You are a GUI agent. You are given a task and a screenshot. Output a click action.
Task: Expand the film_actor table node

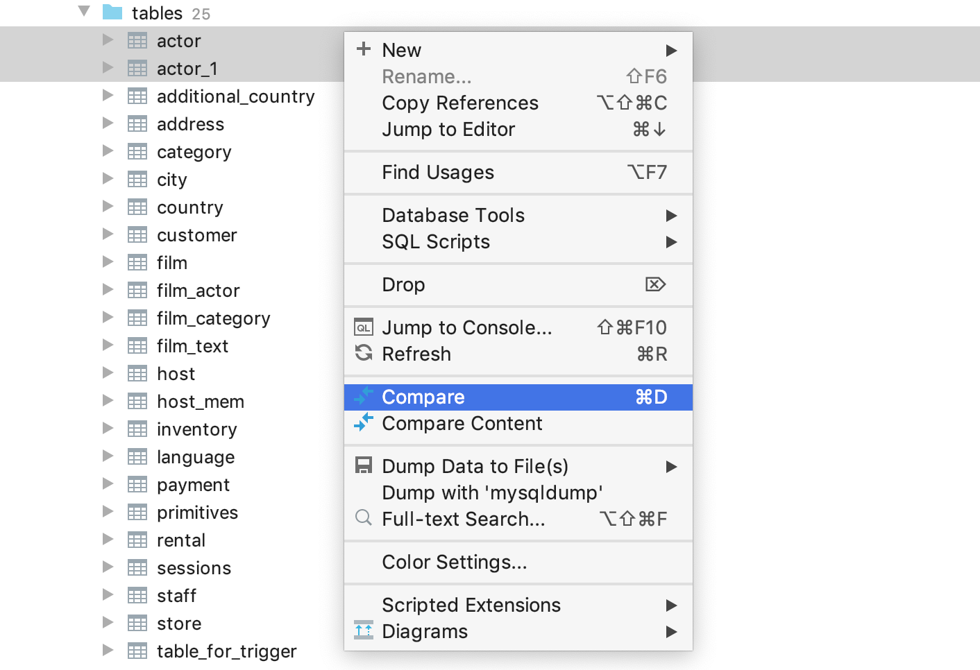108,290
